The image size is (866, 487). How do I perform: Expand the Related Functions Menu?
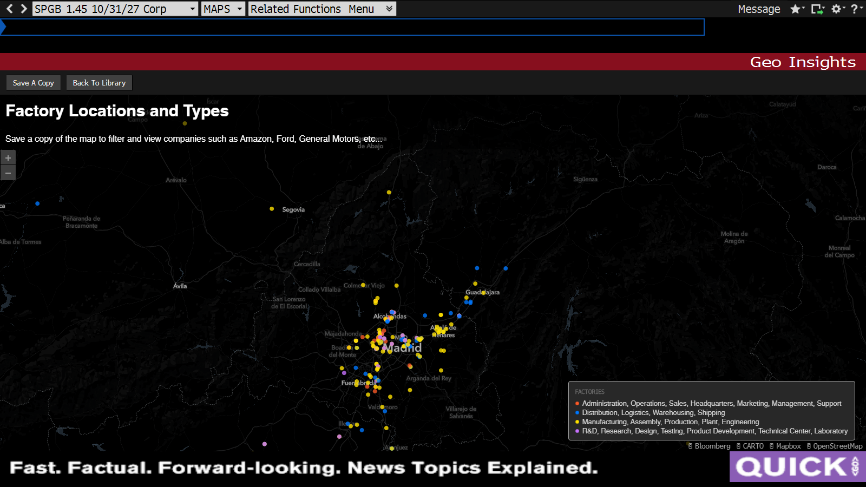[322, 9]
